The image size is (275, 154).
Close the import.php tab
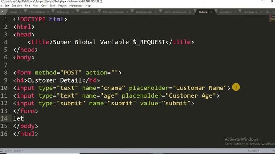235,12
